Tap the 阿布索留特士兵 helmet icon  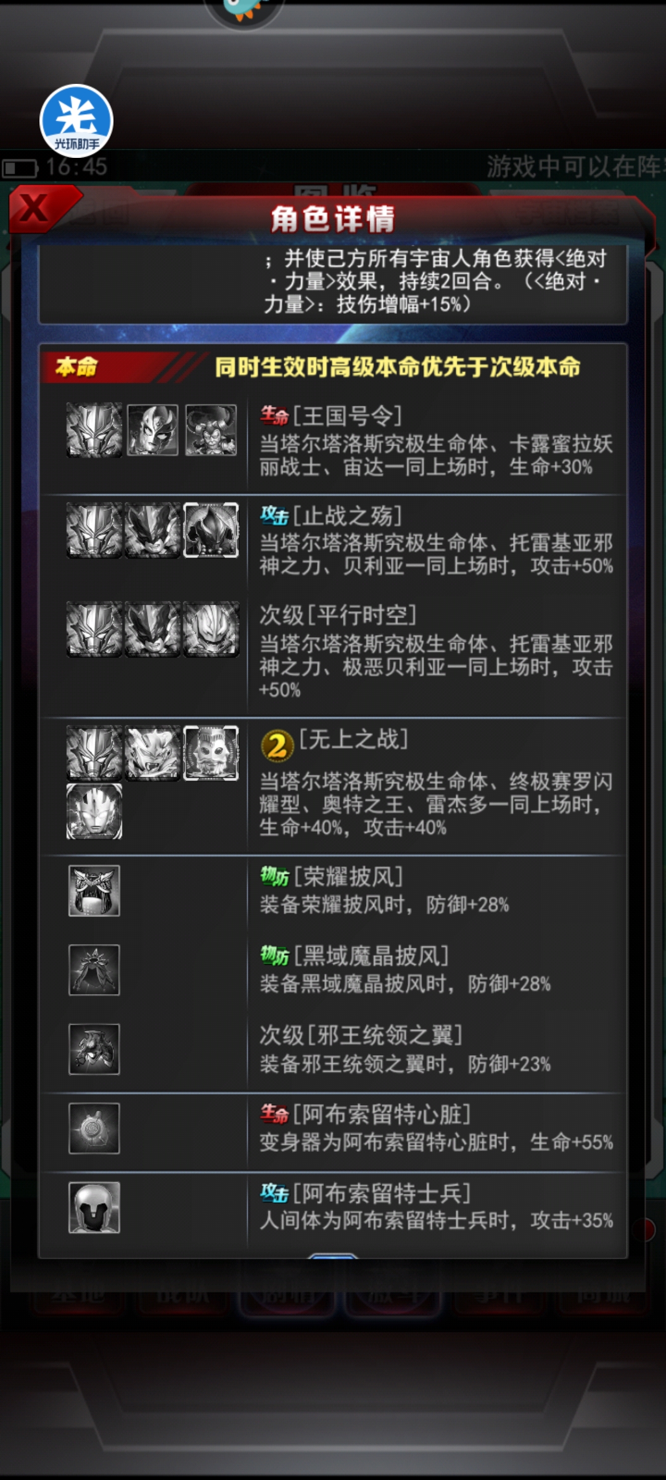click(x=94, y=1207)
